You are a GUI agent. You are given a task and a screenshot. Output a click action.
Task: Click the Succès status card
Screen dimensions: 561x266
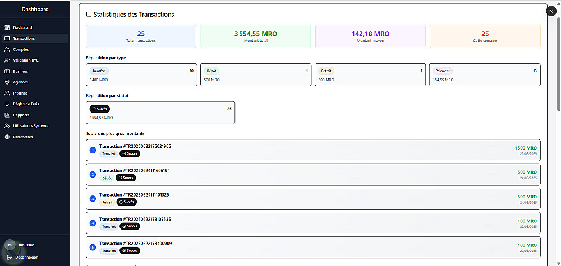pyautogui.click(x=160, y=113)
